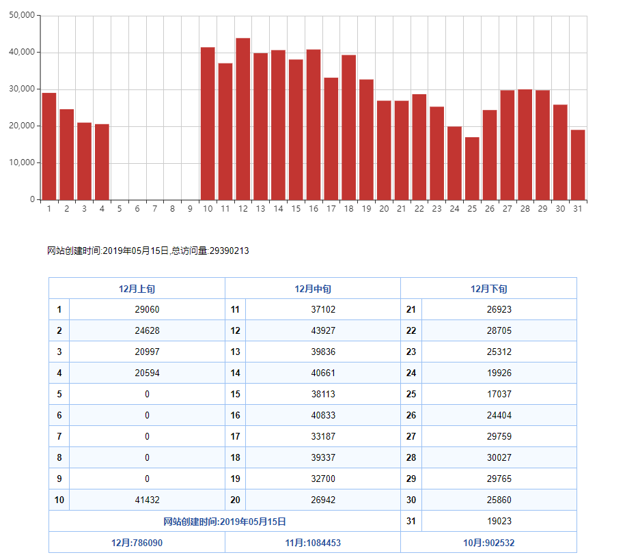Click day number 31 in table
This screenshot has height=555, width=625.
pos(411,521)
